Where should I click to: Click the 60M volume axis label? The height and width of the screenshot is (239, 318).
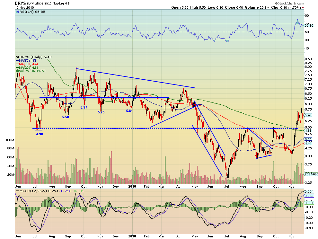[x=11, y=157]
